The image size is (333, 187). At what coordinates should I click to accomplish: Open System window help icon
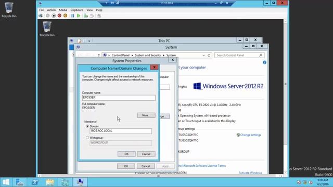pyautogui.click(x=264, y=62)
